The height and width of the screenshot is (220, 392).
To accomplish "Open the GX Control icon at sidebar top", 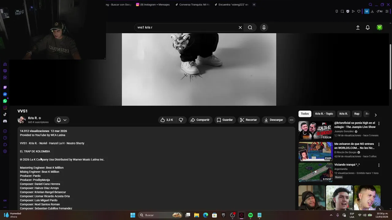I will click(5, 64).
